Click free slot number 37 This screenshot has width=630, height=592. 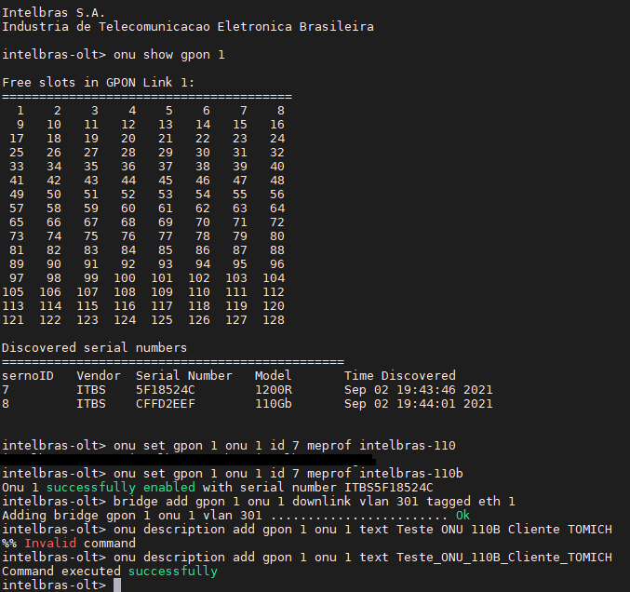[165, 167]
